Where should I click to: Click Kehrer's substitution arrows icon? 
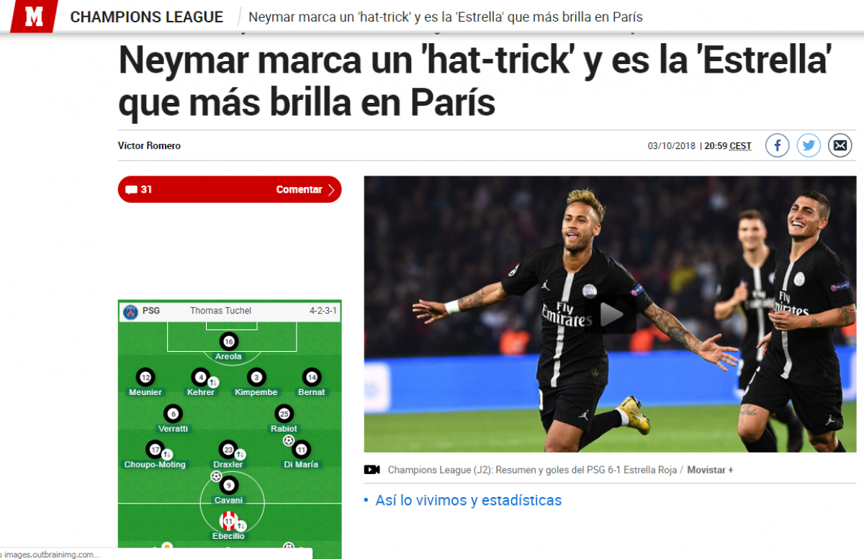[213, 382]
